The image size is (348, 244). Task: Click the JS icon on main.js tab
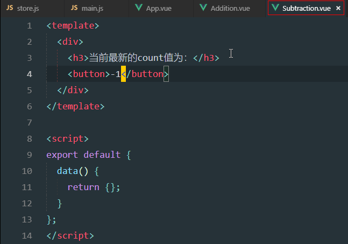coord(74,8)
